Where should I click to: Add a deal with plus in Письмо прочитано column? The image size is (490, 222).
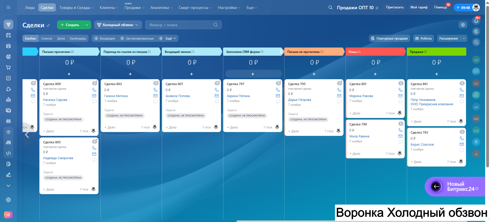pyautogui.click(x=69, y=74)
